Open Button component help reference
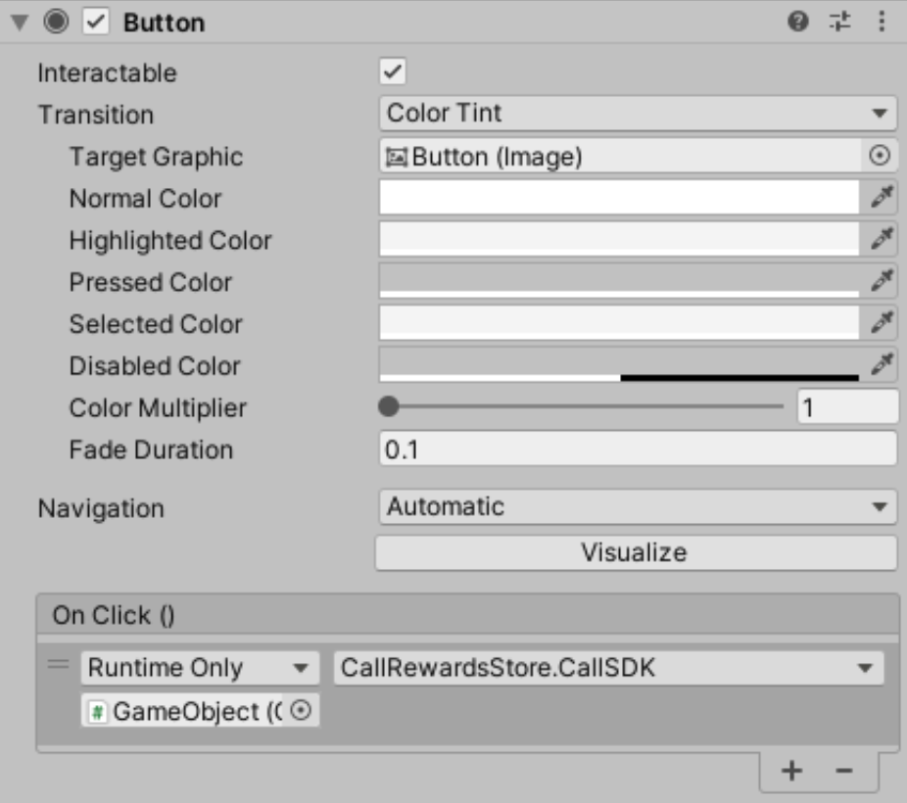Screen dimensions: 907x803 pos(797,22)
